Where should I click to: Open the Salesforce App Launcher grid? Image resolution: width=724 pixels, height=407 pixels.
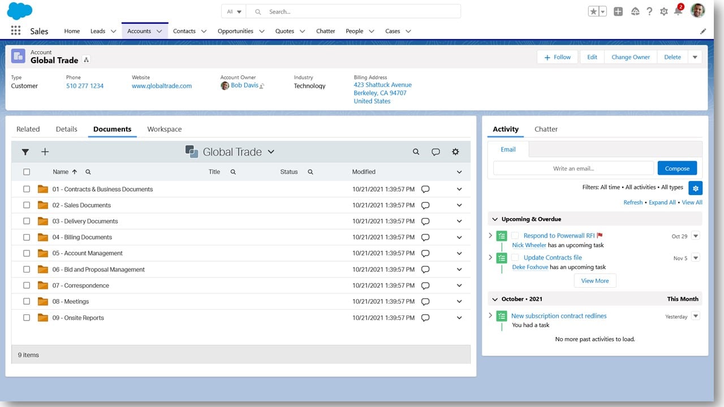tap(15, 31)
